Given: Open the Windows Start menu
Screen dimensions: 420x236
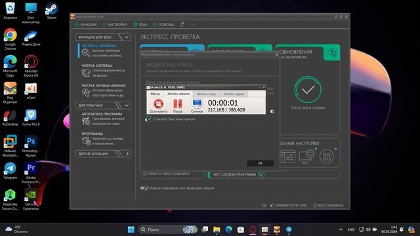Looking at the screenshot, I should tap(131, 229).
